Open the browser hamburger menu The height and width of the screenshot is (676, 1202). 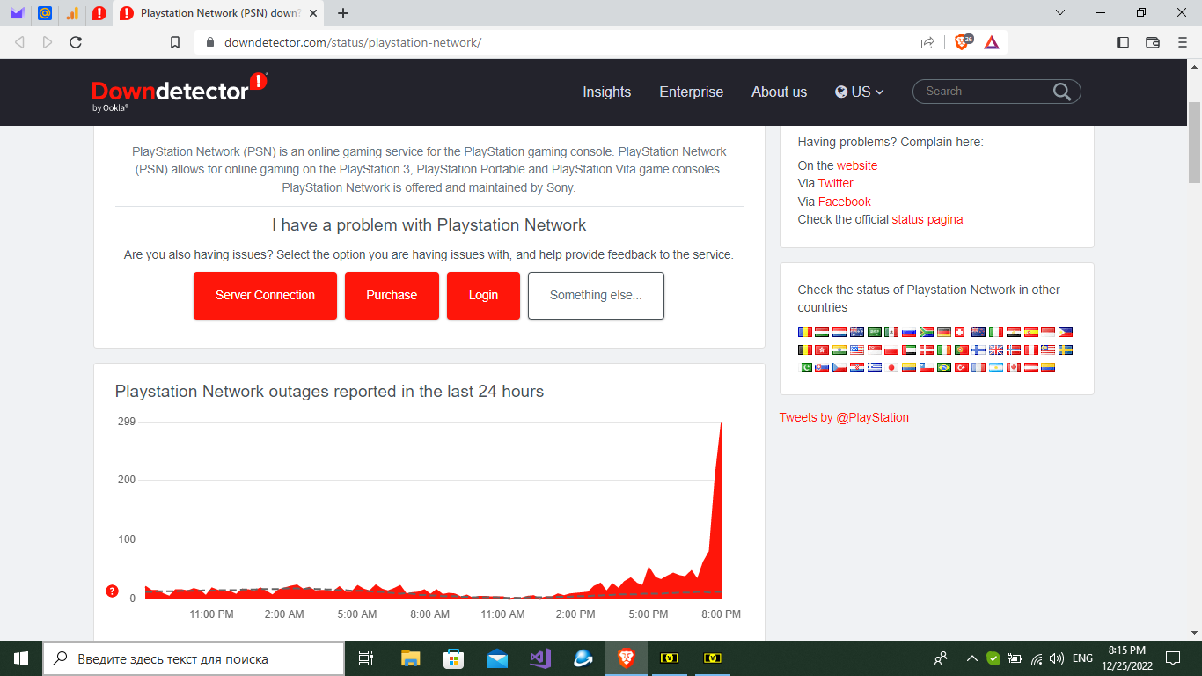(1182, 41)
